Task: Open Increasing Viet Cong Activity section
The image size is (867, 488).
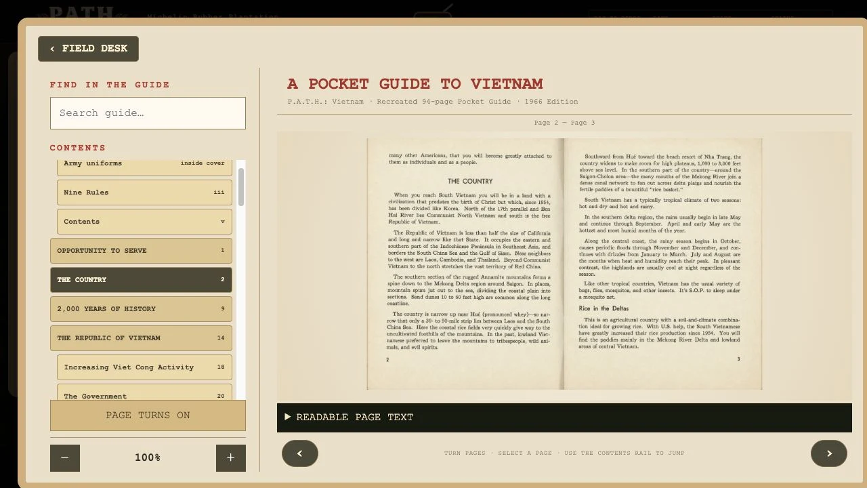Action: [x=144, y=367]
